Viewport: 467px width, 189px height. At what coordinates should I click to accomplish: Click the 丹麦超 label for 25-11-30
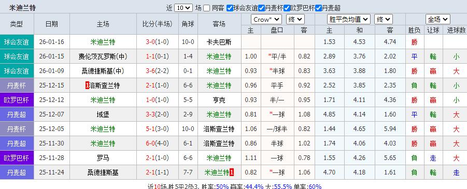(17, 143)
